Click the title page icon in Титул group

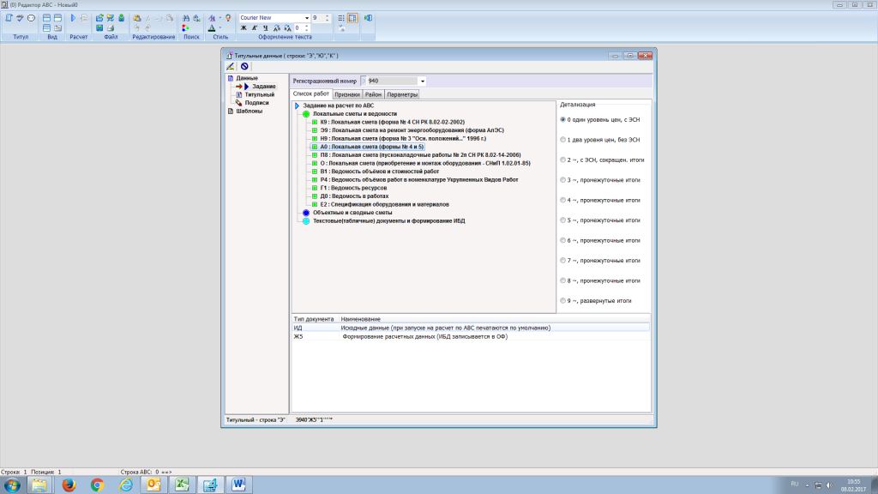point(9,18)
